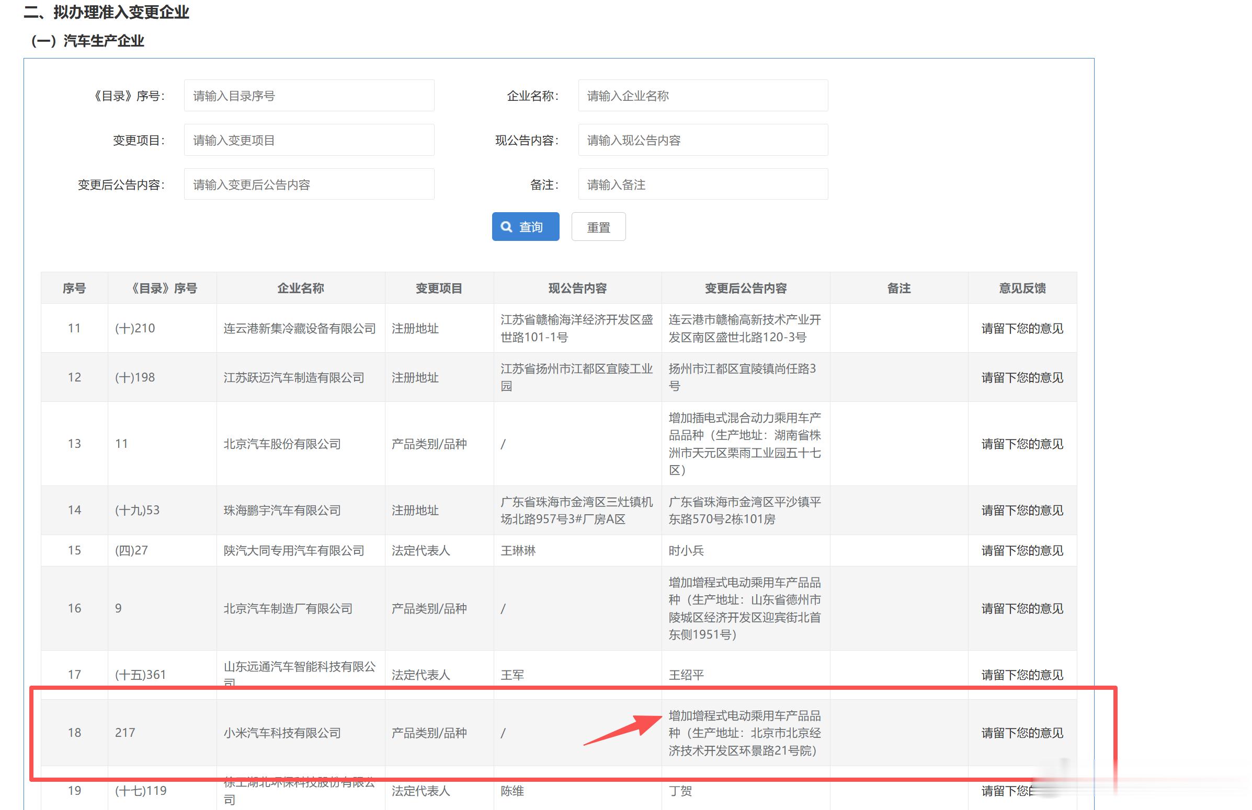This screenshot has width=1252, height=810.
Task: Open 请留下您的意见 for 江苏跃迈汽车制造有限公司
Action: (1022, 377)
